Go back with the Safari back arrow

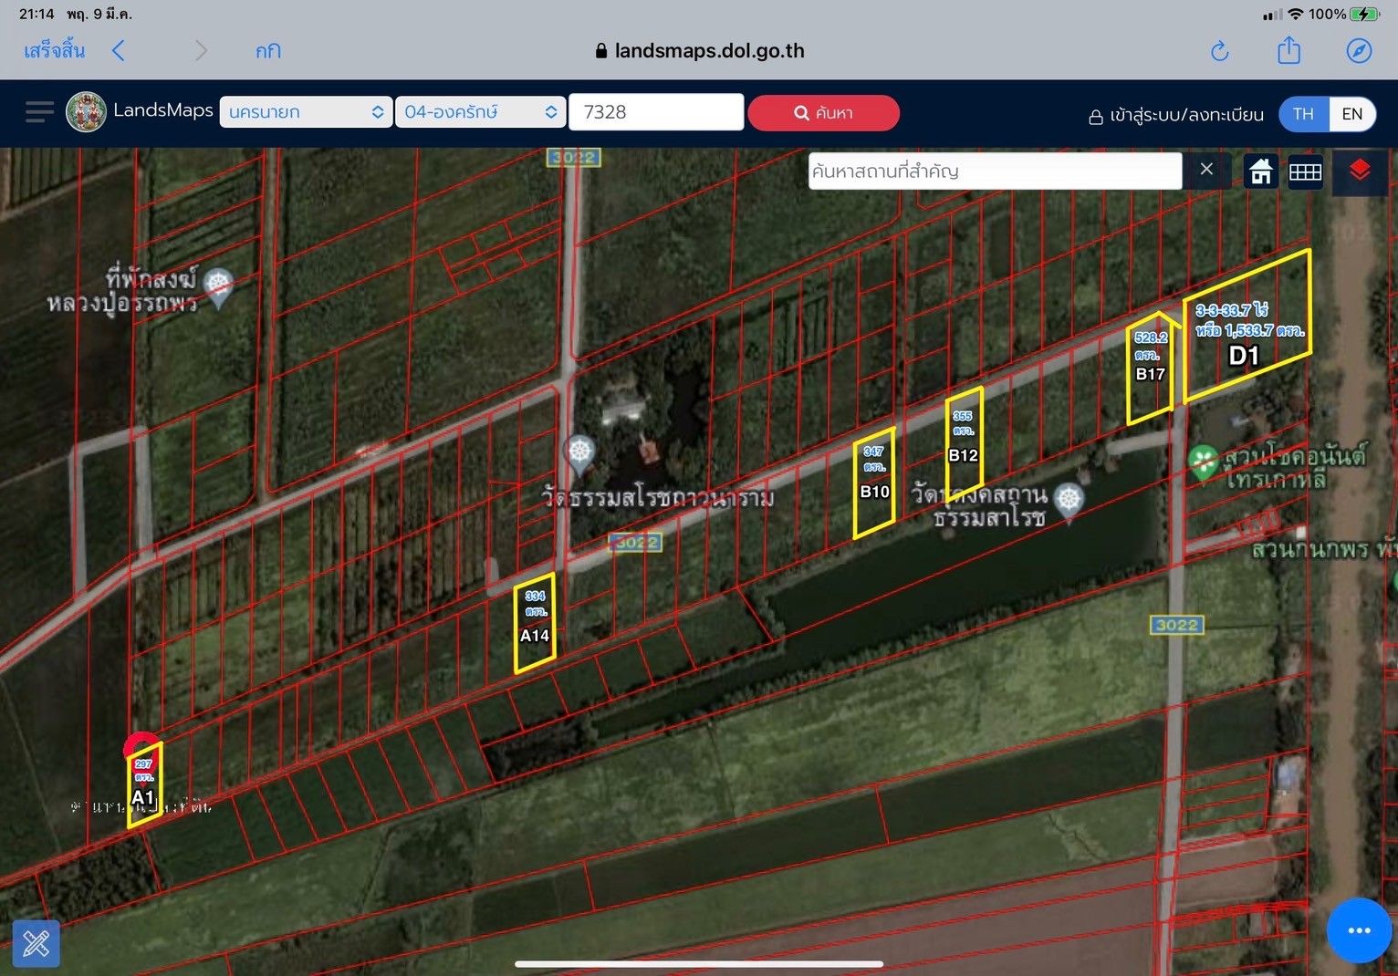(x=118, y=50)
